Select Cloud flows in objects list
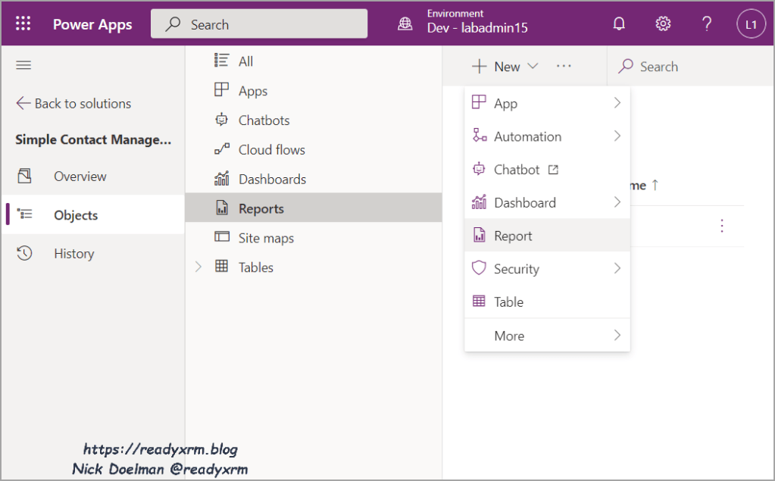This screenshot has width=775, height=481. 271,150
